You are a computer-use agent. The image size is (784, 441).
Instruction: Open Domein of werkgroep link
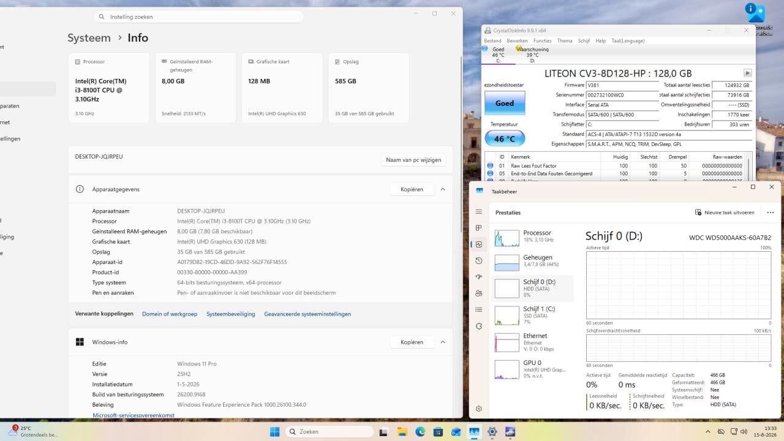pyautogui.click(x=170, y=314)
